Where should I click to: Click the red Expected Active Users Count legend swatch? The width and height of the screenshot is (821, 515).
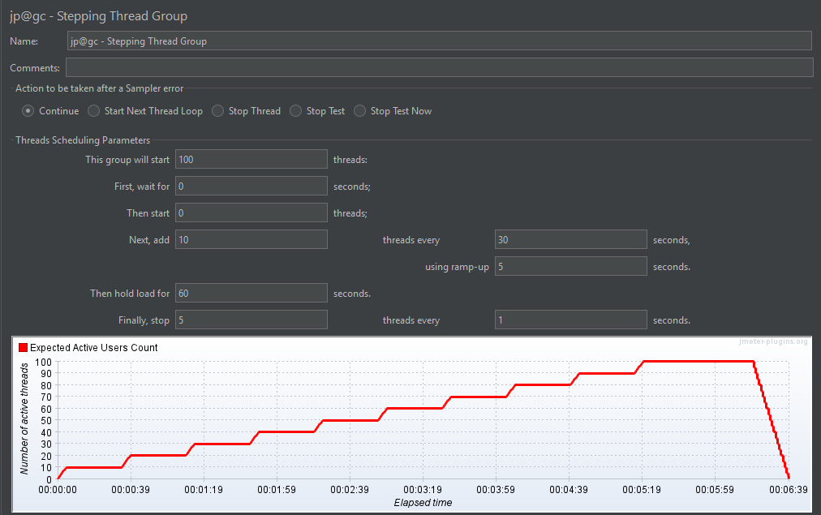[x=23, y=347]
